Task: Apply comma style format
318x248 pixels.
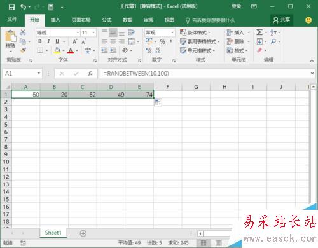Action: [x=170, y=41]
